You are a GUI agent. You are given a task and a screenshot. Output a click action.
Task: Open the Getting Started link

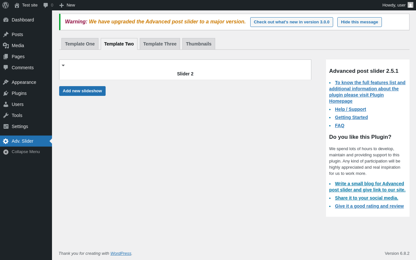point(351,117)
